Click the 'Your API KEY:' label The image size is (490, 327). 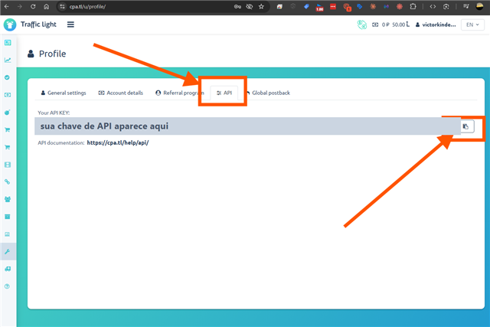tap(54, 113)
